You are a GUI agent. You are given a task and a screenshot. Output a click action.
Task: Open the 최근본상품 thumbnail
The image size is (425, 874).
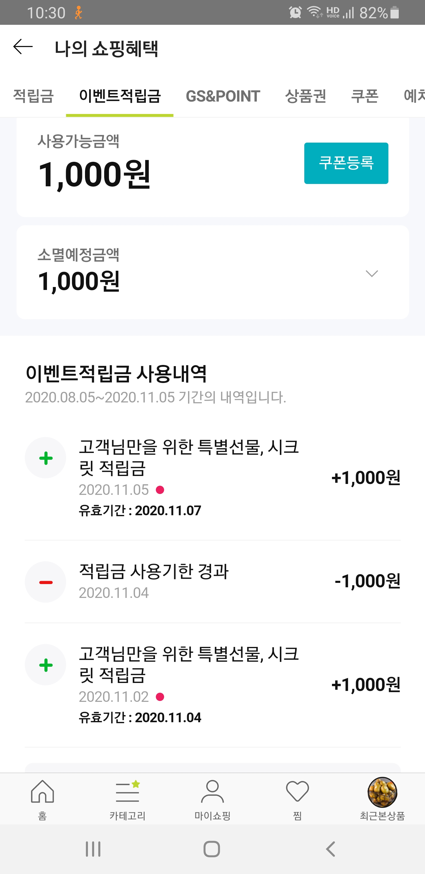(x=382, y=793)
